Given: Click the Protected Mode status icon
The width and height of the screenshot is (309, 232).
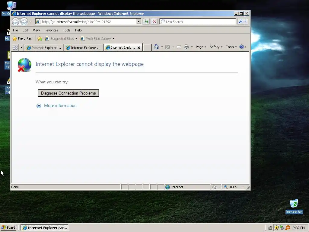Looking at the screenshot, I should coord(215,187).
